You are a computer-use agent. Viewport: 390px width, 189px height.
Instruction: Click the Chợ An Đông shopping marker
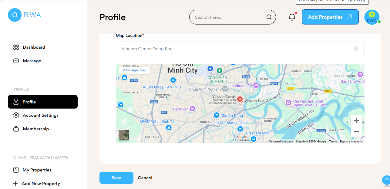[217, 115]
